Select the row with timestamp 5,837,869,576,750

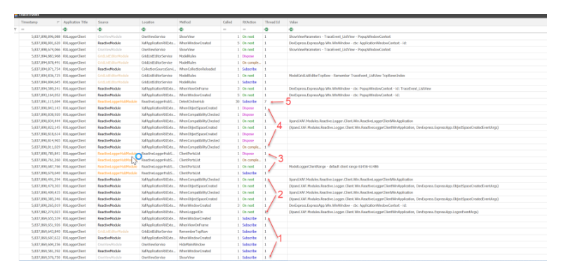[x=283, y=257]
